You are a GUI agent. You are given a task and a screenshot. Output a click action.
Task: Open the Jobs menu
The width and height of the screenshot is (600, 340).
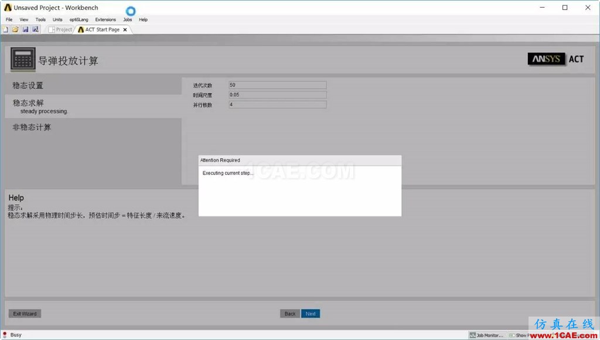pyautogui.click(x=127, y=19)
